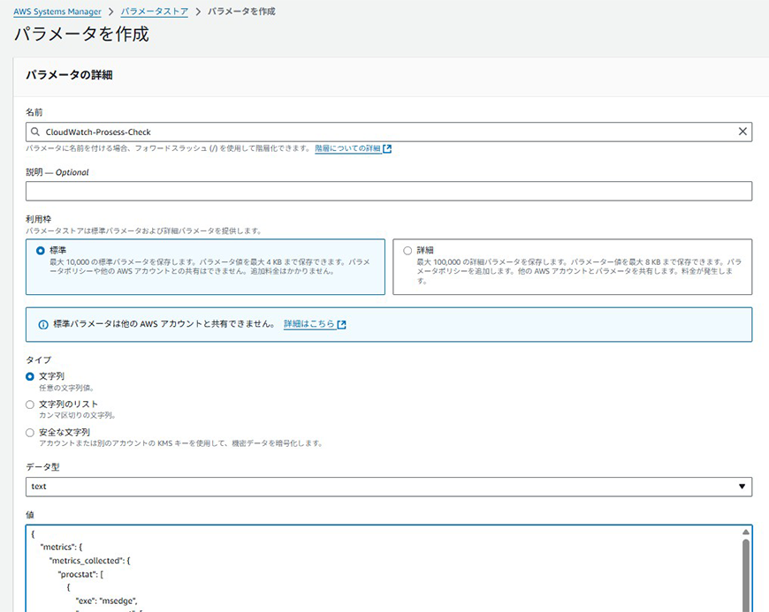Open the 階層についての詳細 link
This screenshot has width=769, height=612.
point(347,149)
